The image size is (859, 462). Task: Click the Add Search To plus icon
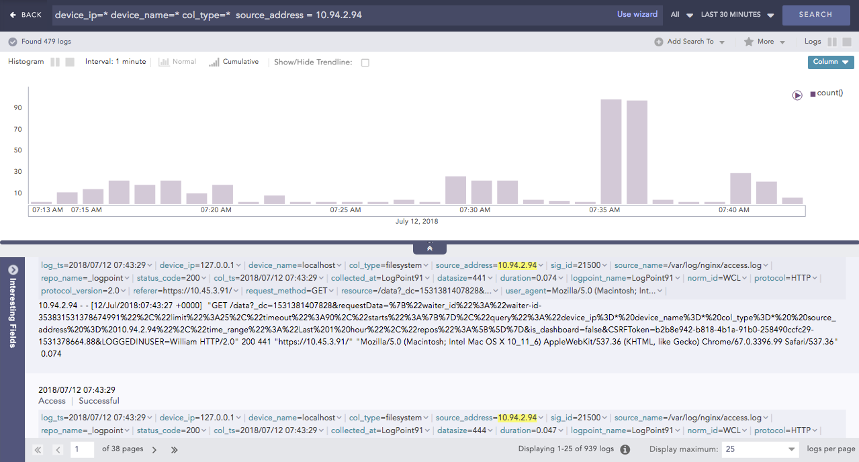click(658, 42)
